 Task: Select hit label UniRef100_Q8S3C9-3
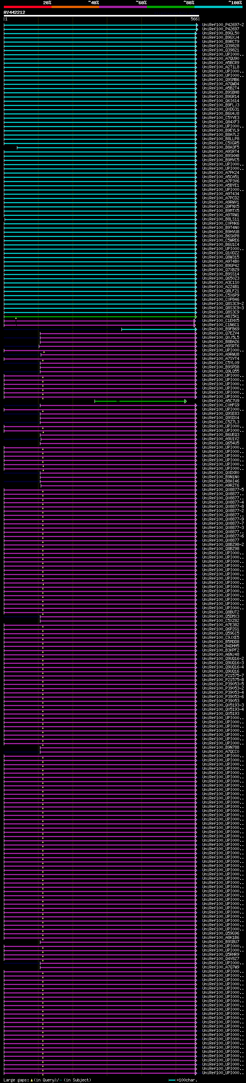pyautogui.click(x=223, y=308)
